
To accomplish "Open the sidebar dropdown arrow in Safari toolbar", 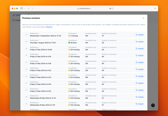I will pos(25,8).
